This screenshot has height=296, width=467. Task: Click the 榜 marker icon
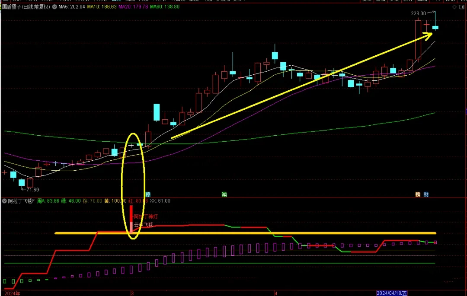click(x=418, y=194)
